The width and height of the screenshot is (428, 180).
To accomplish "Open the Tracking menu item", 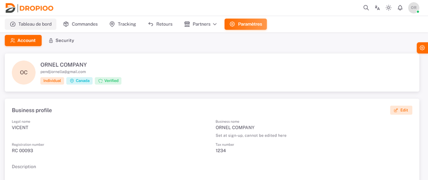I will tap(123, 24).
